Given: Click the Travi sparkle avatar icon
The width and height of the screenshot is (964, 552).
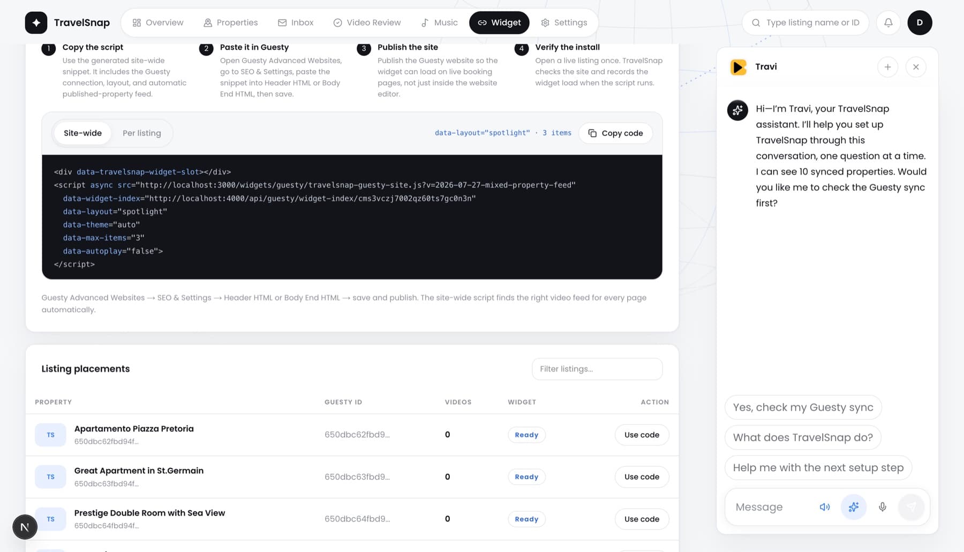Looking at the screenshot, I should pos(737,110).
